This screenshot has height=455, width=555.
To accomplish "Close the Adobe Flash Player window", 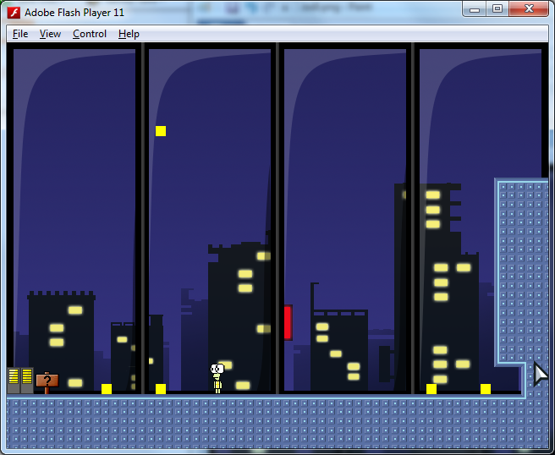I will coord(530,9).
